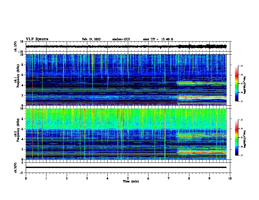Click the "2" tick on ch.1 frequency axis
This screenshot has height=200, width=259.
point(23,95)
